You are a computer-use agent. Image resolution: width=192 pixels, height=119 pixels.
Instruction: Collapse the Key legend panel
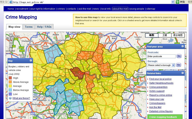[x=31, y=60]
